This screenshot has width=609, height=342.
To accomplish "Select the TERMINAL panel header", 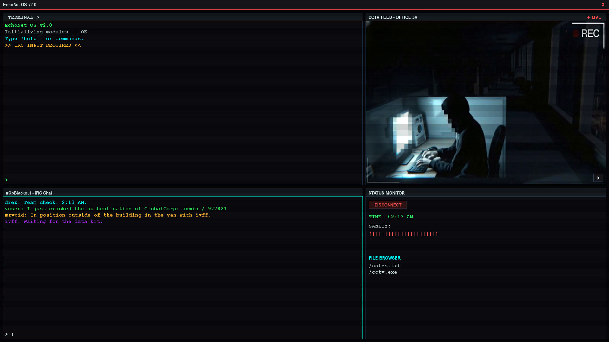I will [183, 17].
